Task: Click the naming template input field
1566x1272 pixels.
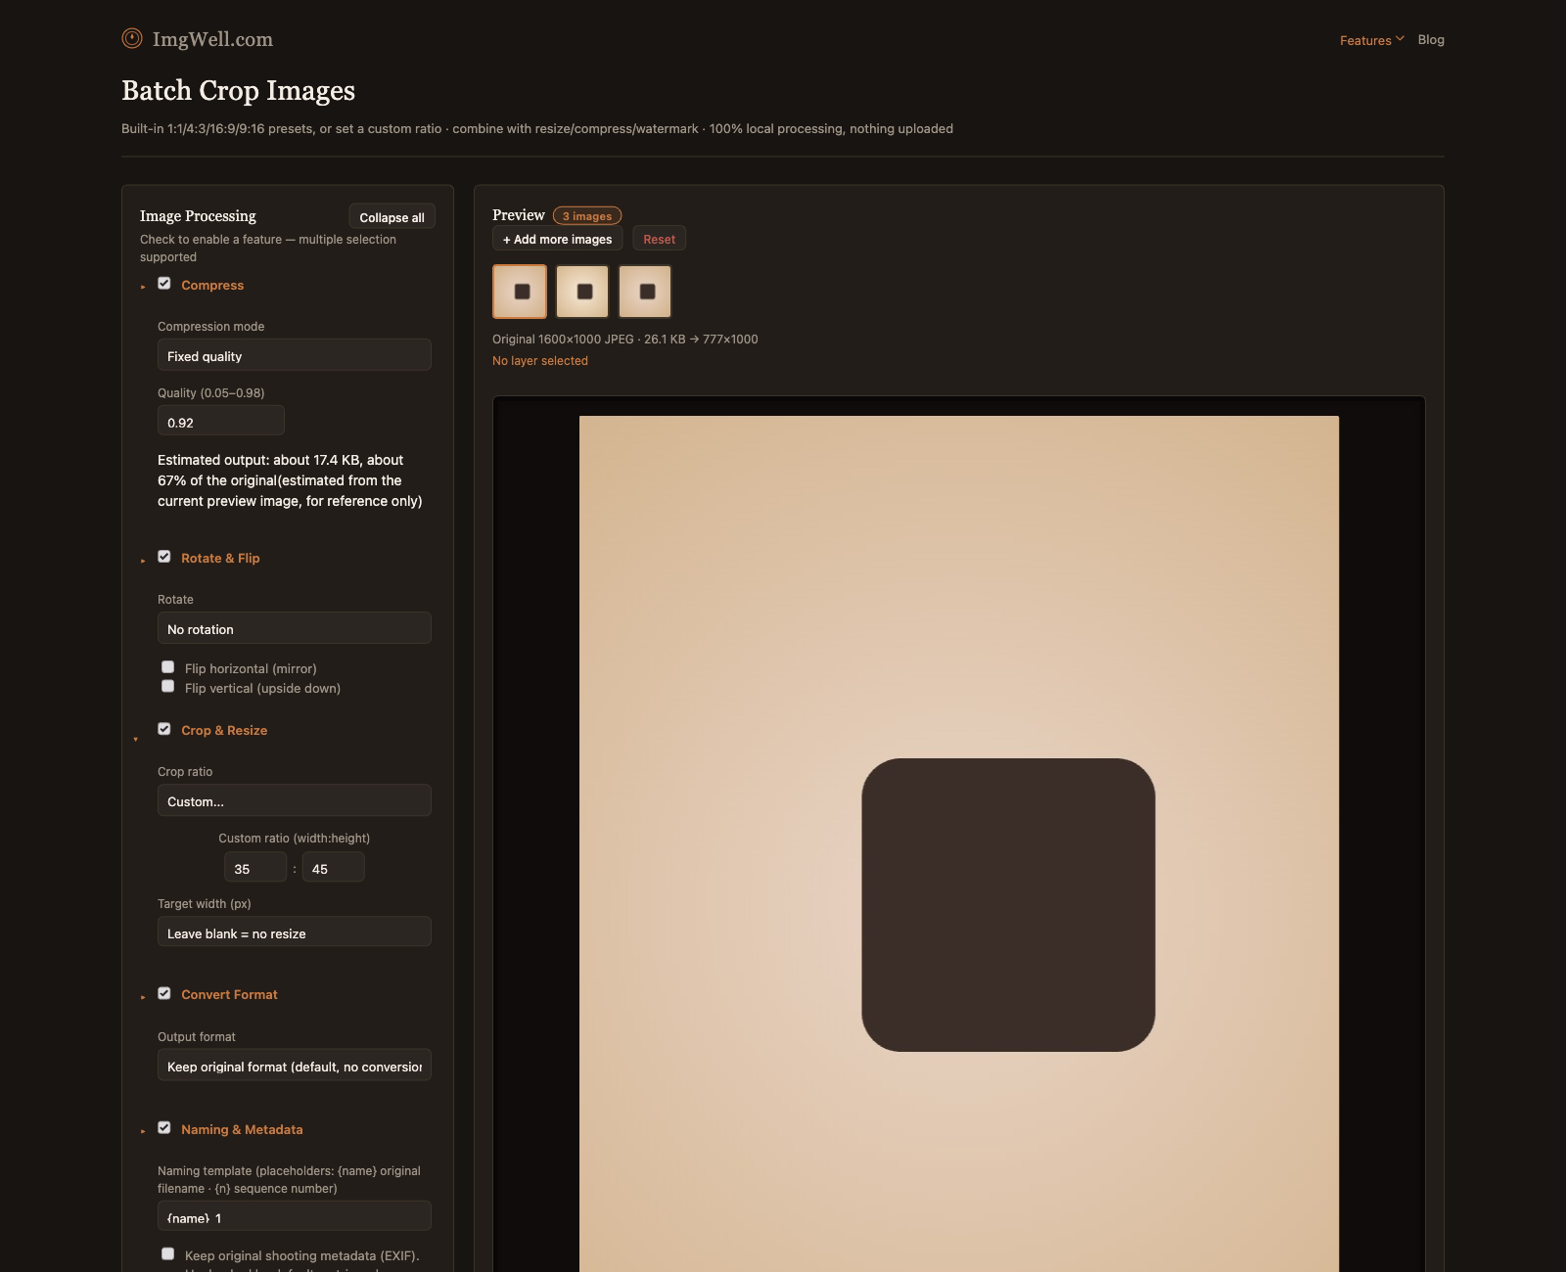Action: [295, 1216]
